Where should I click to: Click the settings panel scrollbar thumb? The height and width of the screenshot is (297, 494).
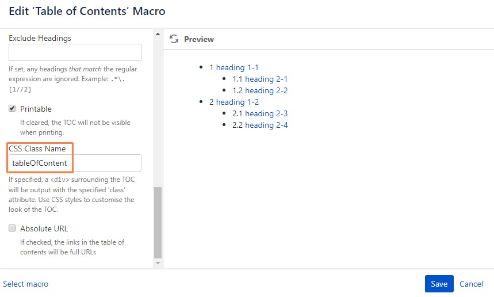(x=158, y=223)
